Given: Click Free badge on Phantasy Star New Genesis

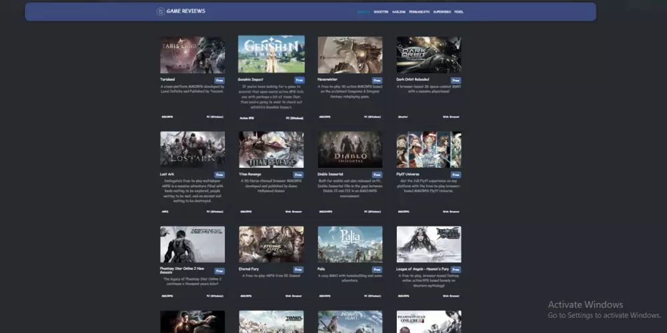Looking at the screenshot, I should [219, 271].
